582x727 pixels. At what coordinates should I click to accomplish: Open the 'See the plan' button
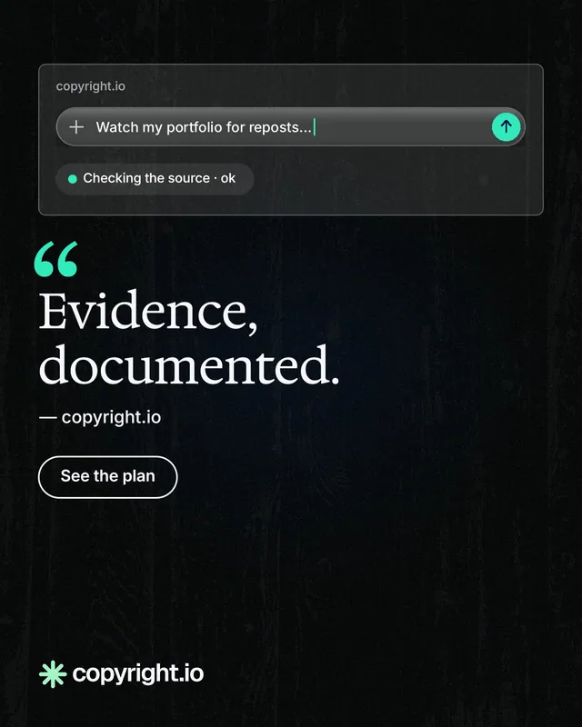click(107, 476)
